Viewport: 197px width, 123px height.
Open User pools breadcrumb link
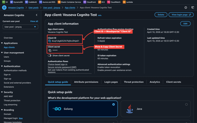(x=34, y=8)
